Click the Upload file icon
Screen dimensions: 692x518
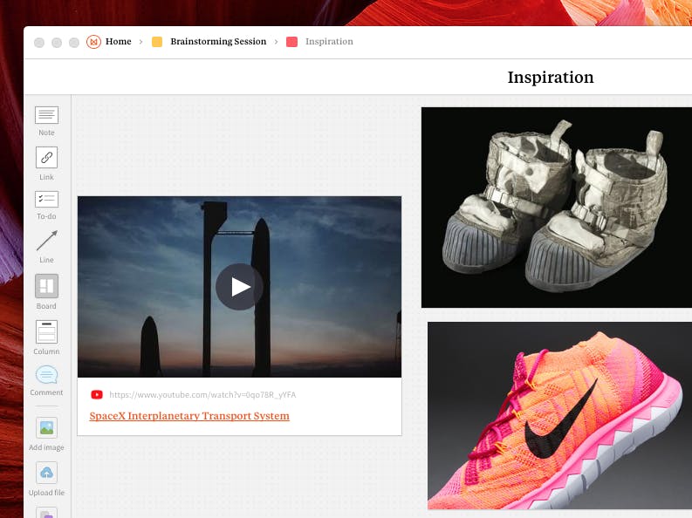coord(46,473)
